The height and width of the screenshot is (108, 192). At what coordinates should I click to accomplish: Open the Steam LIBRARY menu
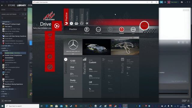click(x=21, y=5)
